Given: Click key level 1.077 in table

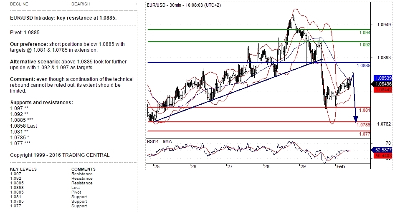Looking at the screenshot, I should (x=15, y=206).
